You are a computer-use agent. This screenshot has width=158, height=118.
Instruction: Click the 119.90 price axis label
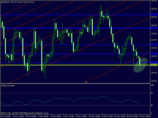(x=154, y=33)
